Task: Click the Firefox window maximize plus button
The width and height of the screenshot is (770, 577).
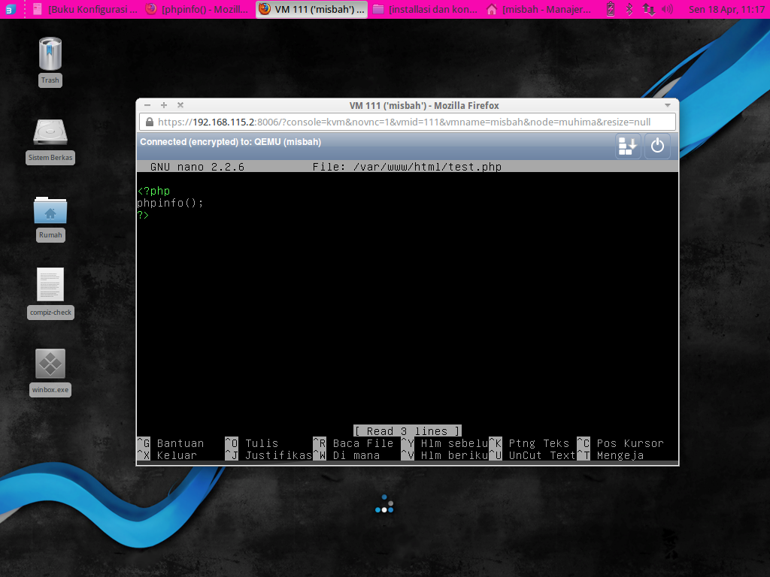Action: pos(164,105)
